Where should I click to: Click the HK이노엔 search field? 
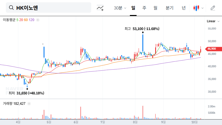[49, 8]
